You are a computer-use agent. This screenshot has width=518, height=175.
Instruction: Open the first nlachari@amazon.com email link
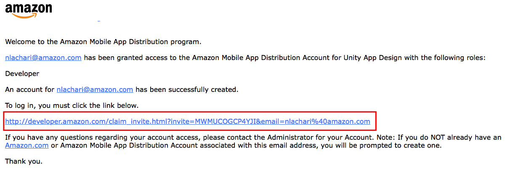(x=43, y=58)
